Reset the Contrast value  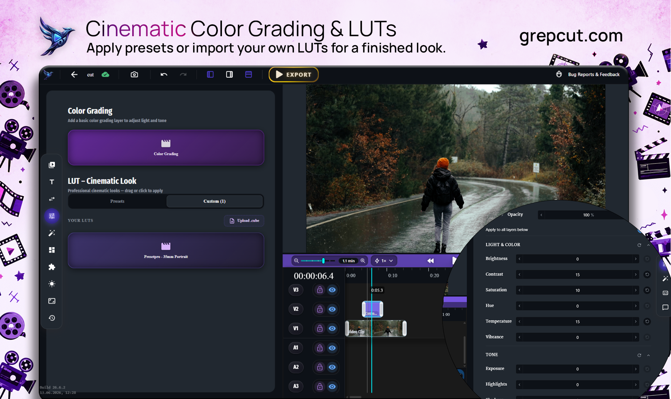647,274
